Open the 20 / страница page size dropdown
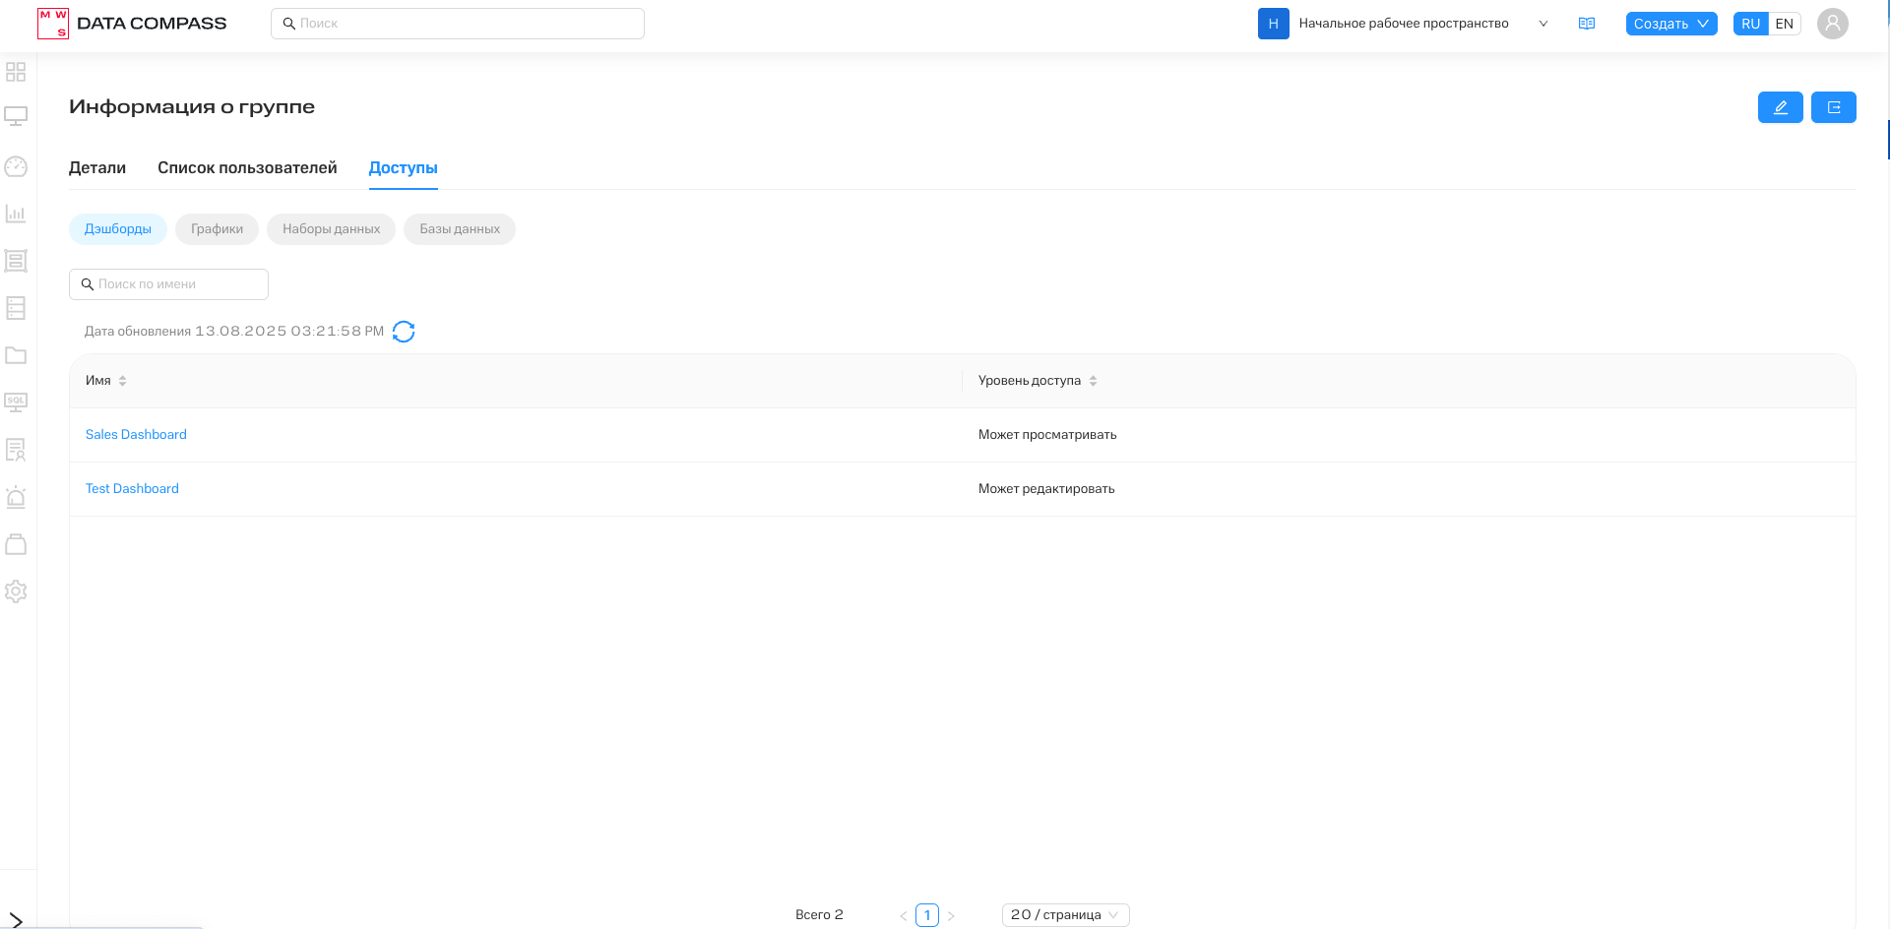 pyautogui.click(x=1064, y=915)
